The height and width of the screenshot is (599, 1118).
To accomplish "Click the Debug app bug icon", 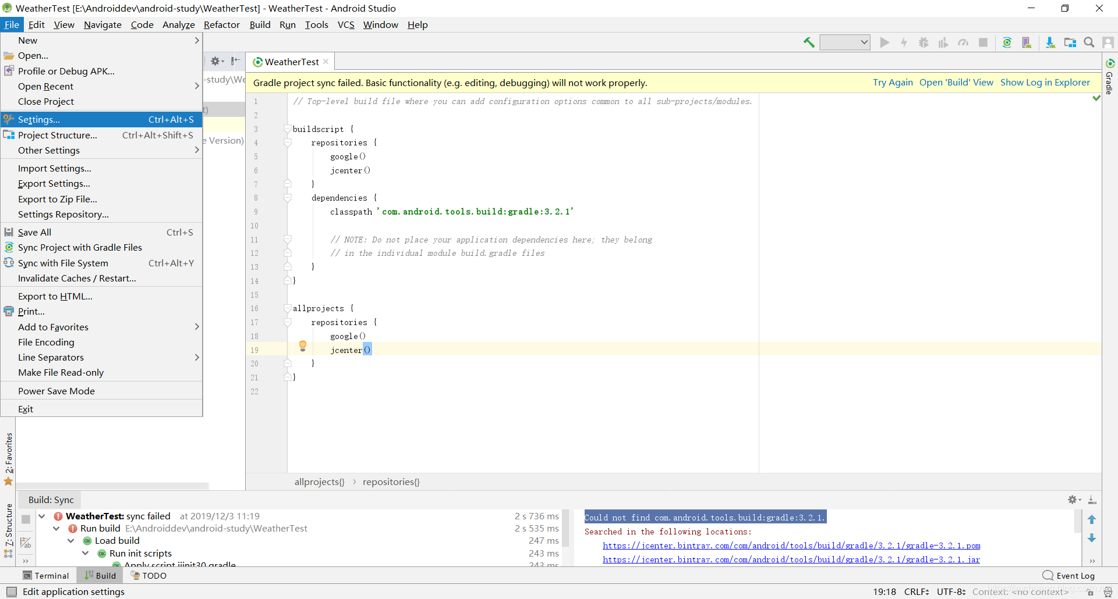I will (x=924, y=42).
